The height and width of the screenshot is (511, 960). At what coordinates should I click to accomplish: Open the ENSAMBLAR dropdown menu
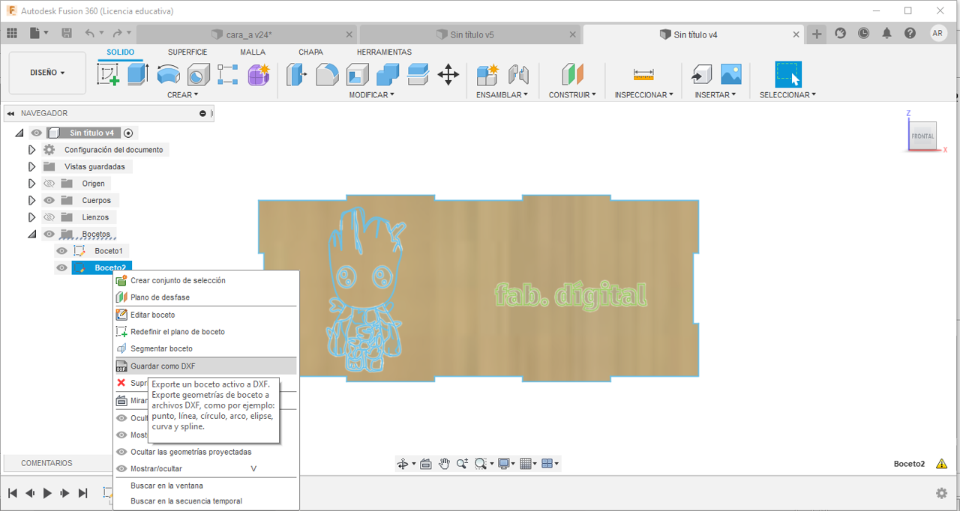pos(502,94)
